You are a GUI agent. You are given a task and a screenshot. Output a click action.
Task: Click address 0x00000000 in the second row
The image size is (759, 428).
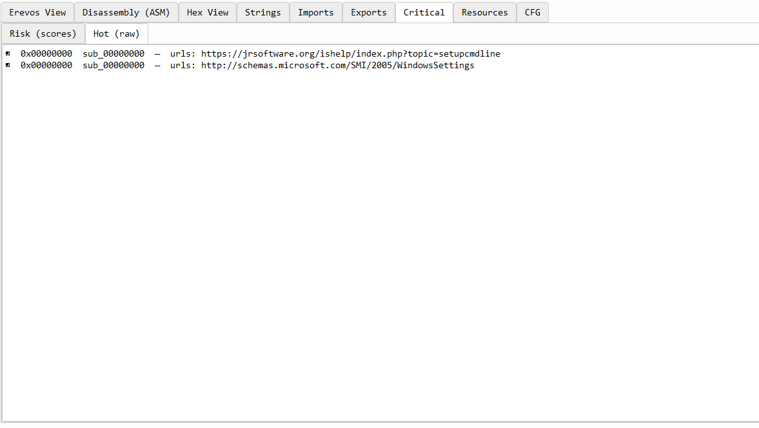tap(46, 66)
